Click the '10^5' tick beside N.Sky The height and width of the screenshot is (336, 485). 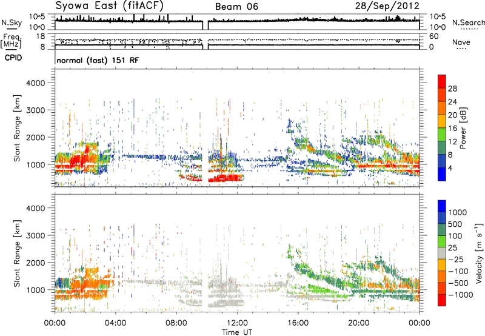(x=37, y=17)
